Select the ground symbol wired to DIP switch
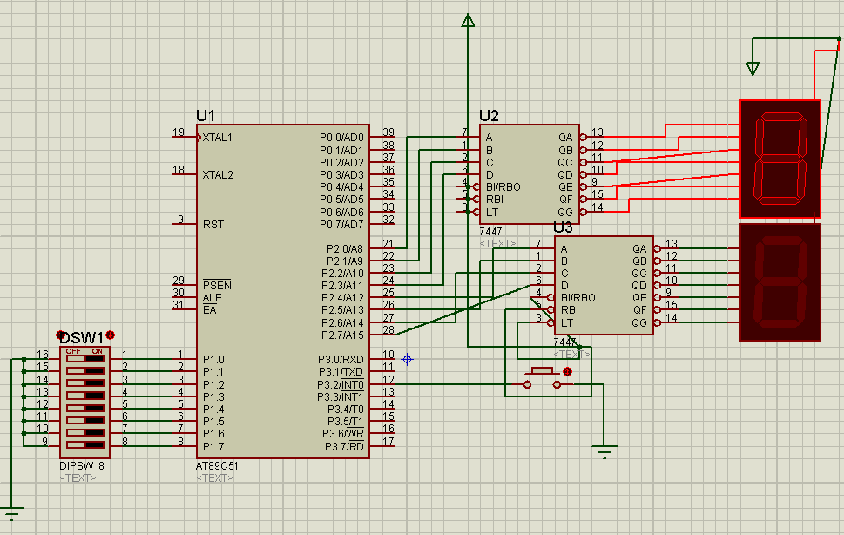This screenshot has width=844, height=535. coord(10,512)
